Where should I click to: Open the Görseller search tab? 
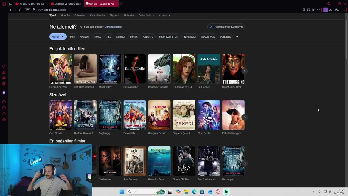[80, 16]
